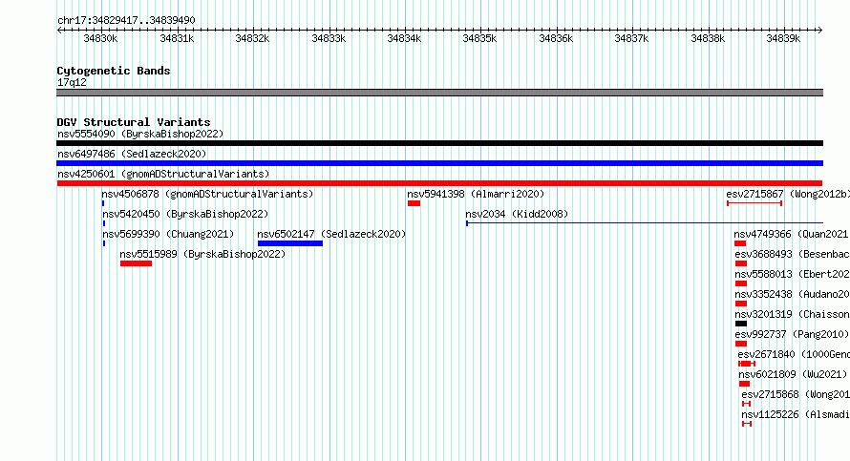Select the esv2671840 red glyph

click(x=747, y=364)
